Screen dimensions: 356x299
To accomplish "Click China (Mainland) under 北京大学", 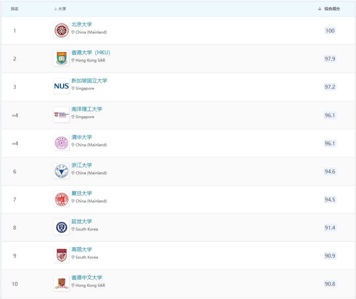I will pos(91,32).
